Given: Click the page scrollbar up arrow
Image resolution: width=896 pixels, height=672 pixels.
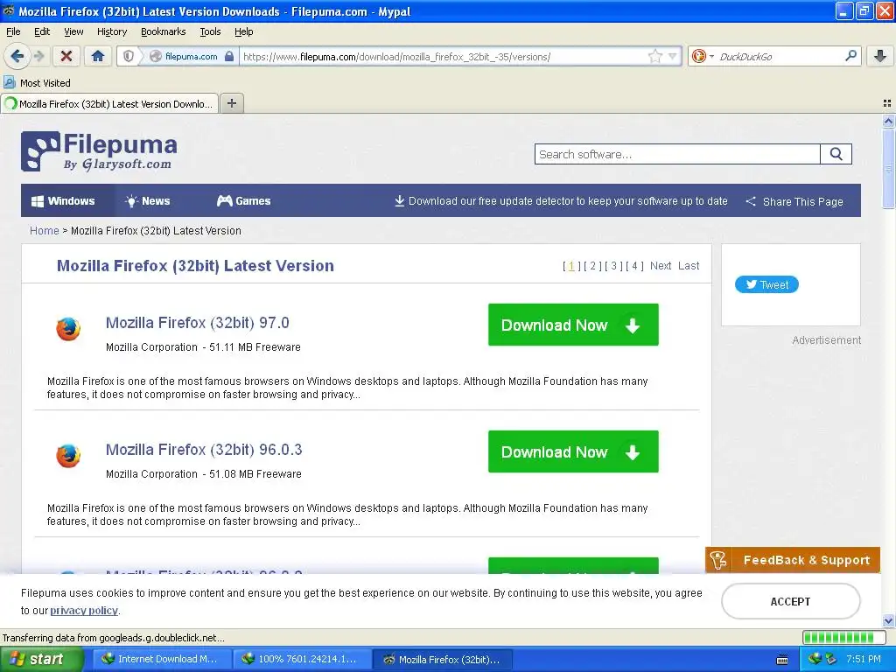Looking at the screenshot, I should click(888, 121).
